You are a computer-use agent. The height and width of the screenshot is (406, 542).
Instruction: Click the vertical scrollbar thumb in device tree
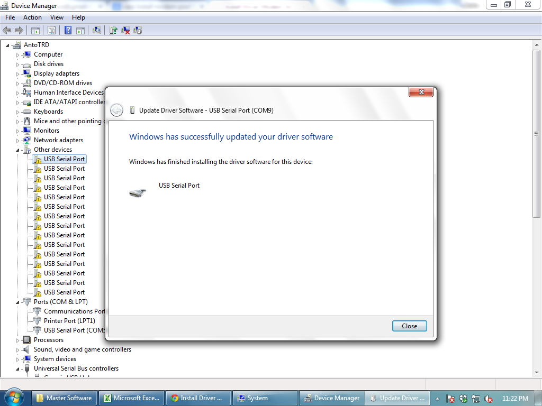click(536, 133)
